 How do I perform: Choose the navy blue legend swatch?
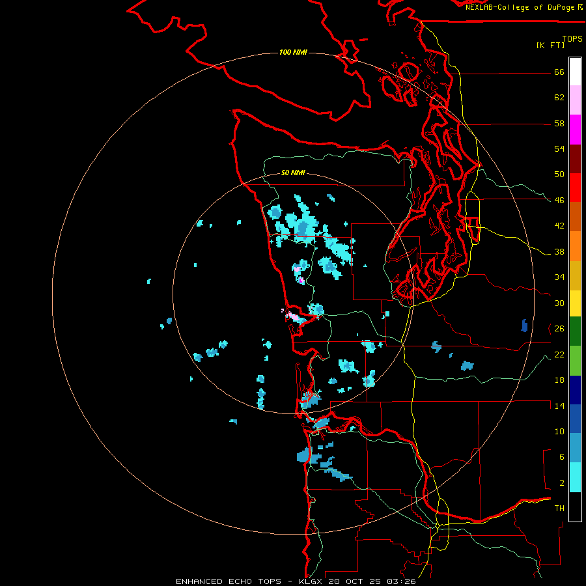(575, 390)
